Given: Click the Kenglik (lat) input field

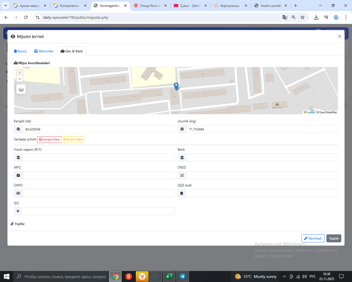Looking at the screenshot, I should pos(98,129).
